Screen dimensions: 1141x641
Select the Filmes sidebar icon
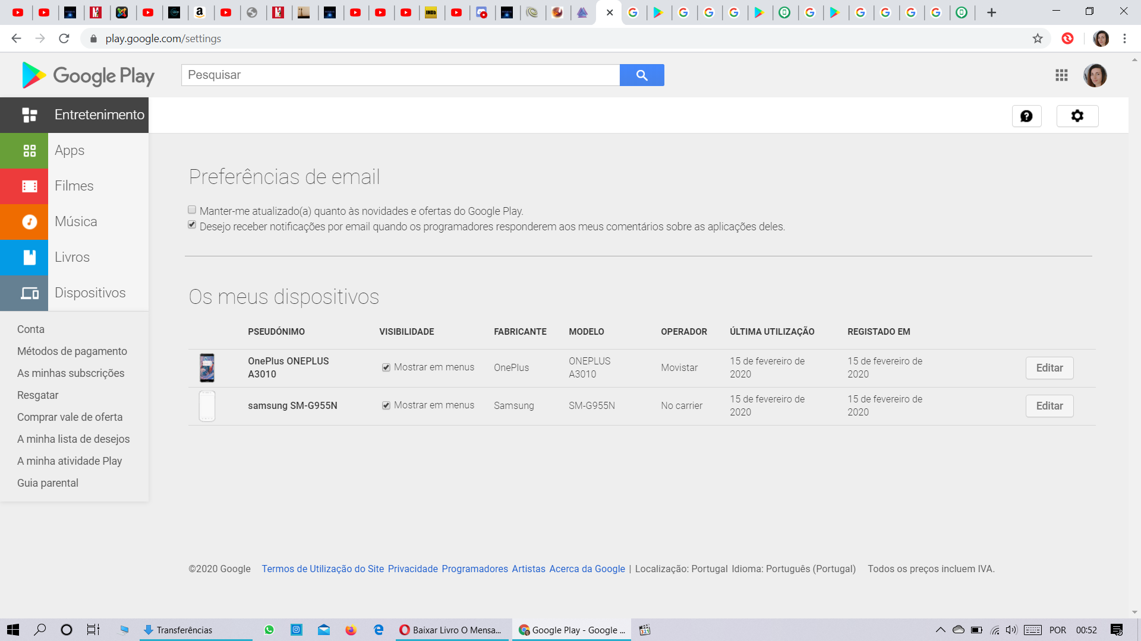[29, 186]
